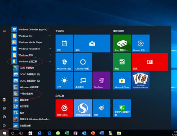Click the Cortana circle on the taskbar

tap(13, 133)
